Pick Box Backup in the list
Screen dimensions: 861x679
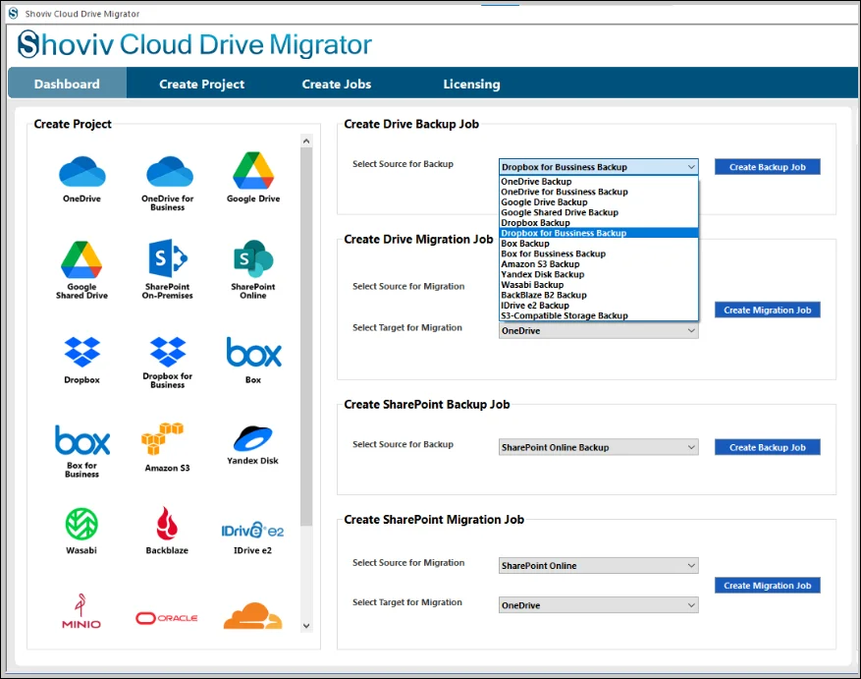coord(599,244)
